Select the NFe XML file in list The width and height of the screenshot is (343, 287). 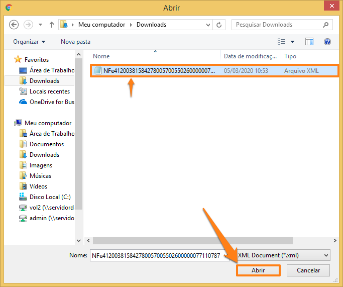pos(159,71)
